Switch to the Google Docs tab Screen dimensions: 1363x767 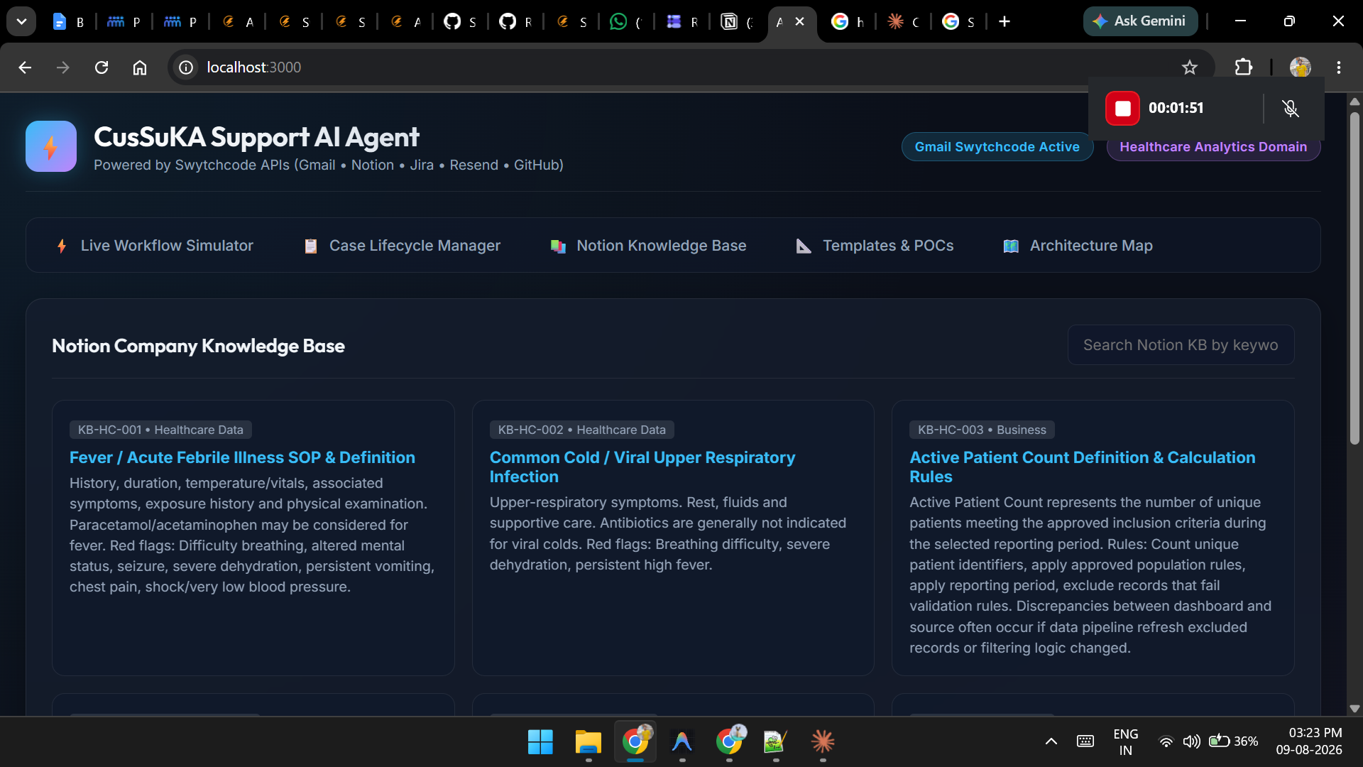pos(68,22)
